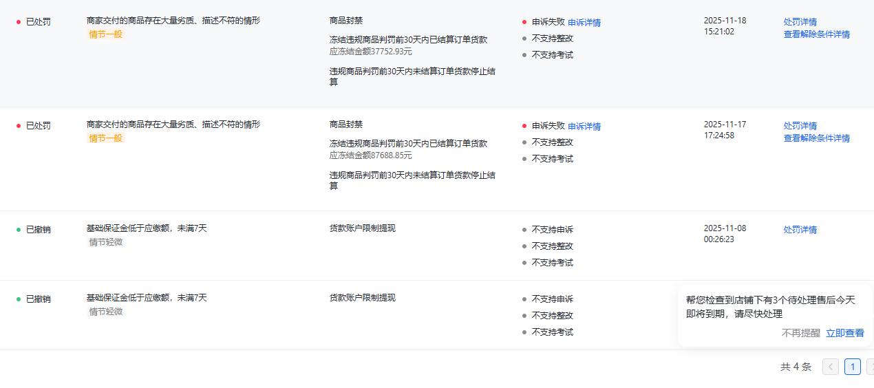The height and width of the screenshot is (388, 874).
Task: Open 查看解除条件详情 for the 2025-11-17 record
Action: [x=816, y=138]
